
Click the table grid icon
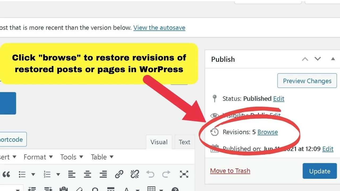[151, 189]
